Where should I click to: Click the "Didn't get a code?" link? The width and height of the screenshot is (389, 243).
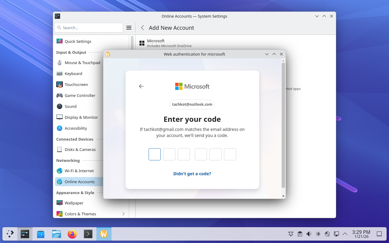click(192, 174)
